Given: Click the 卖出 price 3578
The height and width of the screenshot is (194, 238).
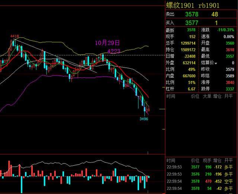Looking at the screenshot, I should pos(192,14).
